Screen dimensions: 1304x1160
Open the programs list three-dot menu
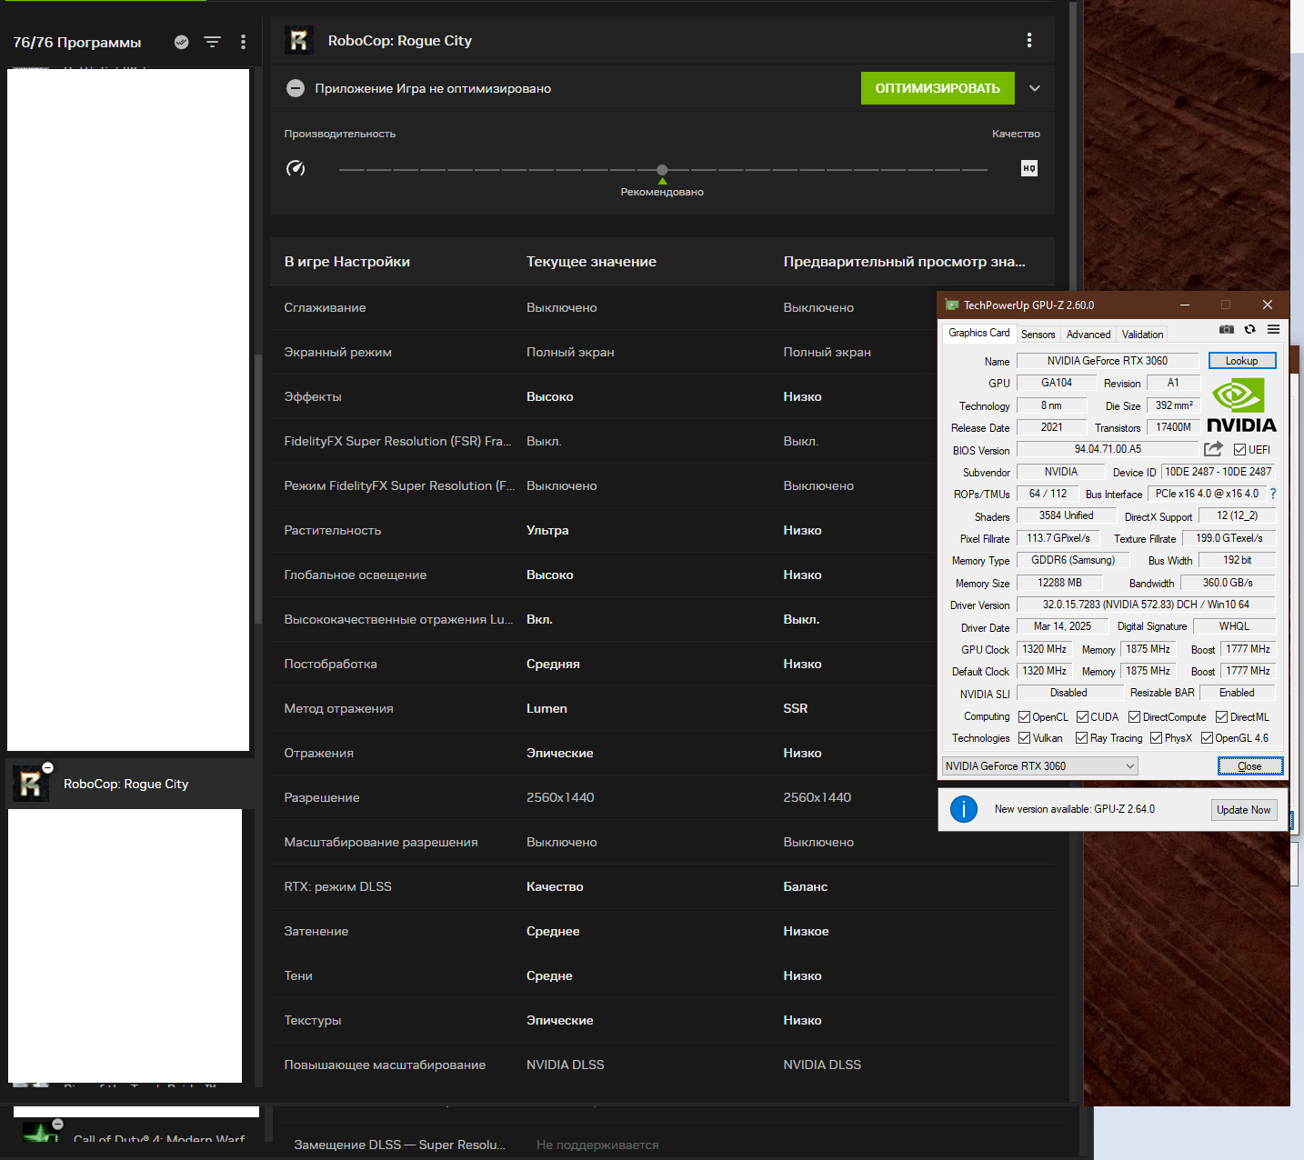point(243,42)
